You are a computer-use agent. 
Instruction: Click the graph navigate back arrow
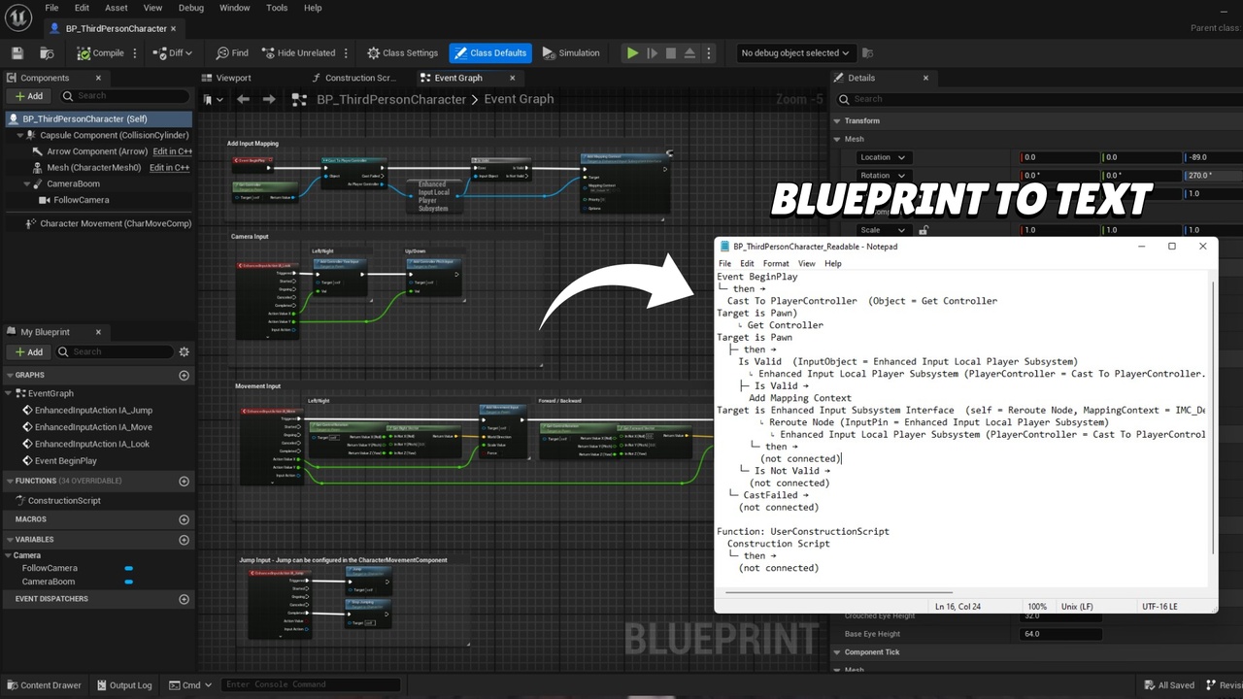243,99
